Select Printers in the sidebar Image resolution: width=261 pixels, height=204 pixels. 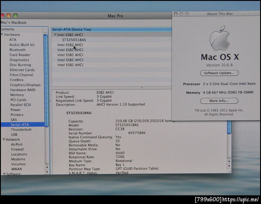pos(17,115)
